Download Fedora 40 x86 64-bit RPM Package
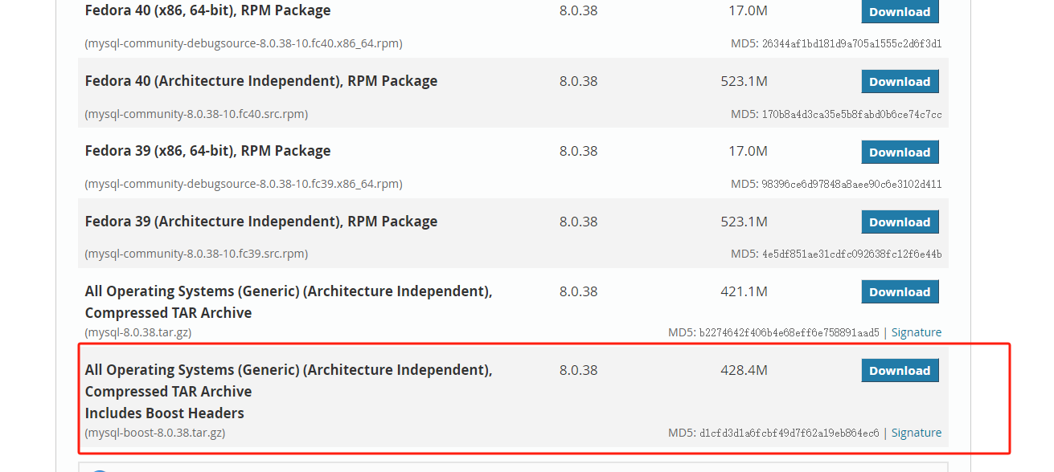 click(900, 11)
